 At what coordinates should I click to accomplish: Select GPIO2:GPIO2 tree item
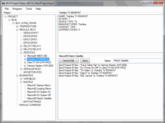30,43
